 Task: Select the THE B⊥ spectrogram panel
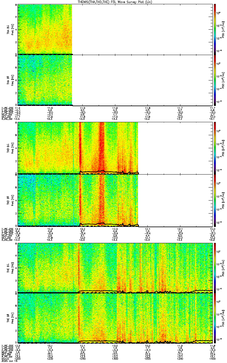click(114, 268)
